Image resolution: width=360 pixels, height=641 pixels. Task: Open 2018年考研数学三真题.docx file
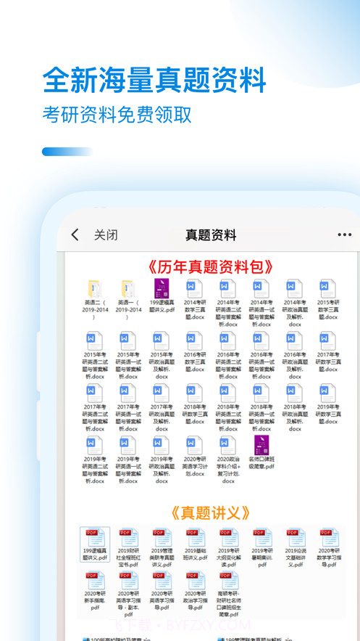tap(195, 405)
